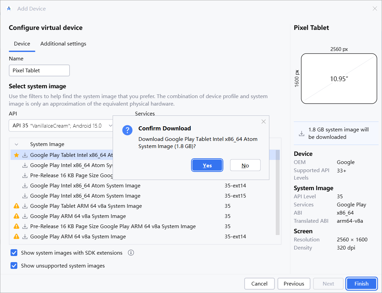Click download icon for Pre-Release 16 KB Intel row
Image resolution: width=382 pixels, height=293 pixels.
[x=25, y=176]
